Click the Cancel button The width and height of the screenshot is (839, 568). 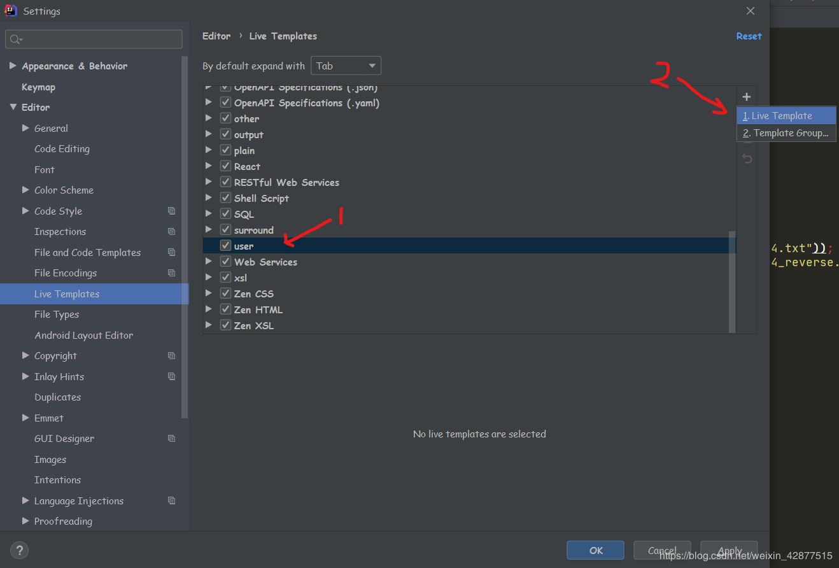coord(662,550)
